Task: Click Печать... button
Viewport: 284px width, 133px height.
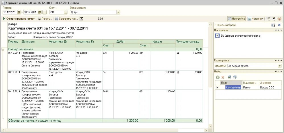Action: click(45, 19)
